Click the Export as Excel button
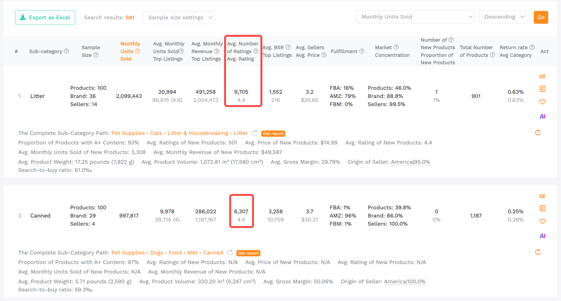The width and height of the screenshot is (561, 301). pyautogui.click(x=45, y=17)
